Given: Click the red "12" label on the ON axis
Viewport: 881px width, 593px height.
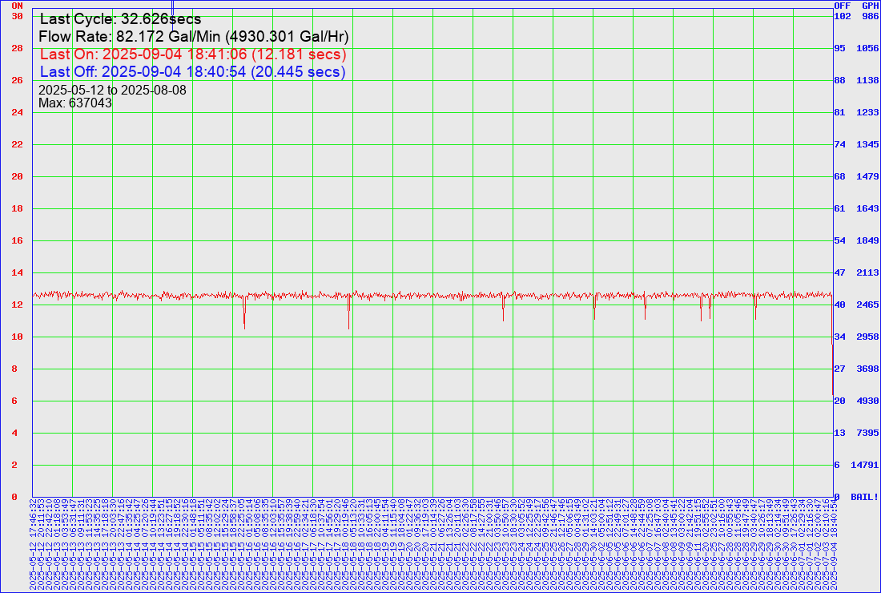Looking at the screenshot, I should tap(18, 305).
